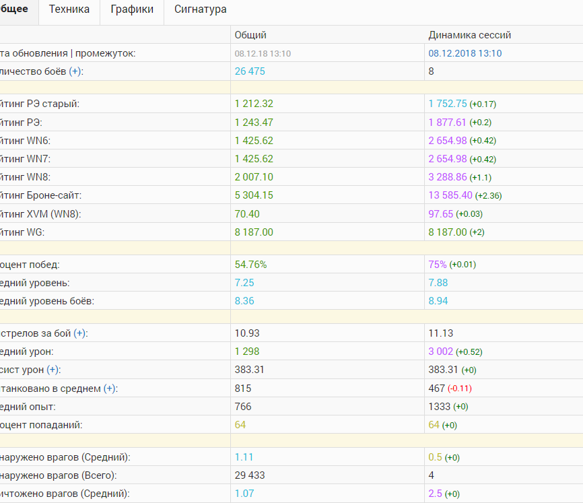The height and width of the screenshot is (503, 583).
Task: Switch to the Техника tab
Action: tap(69, 9)
